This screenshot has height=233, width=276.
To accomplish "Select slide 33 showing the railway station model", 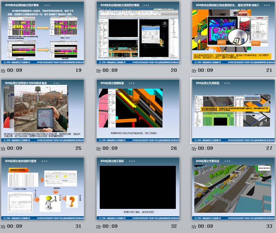I will coord(233,189).
